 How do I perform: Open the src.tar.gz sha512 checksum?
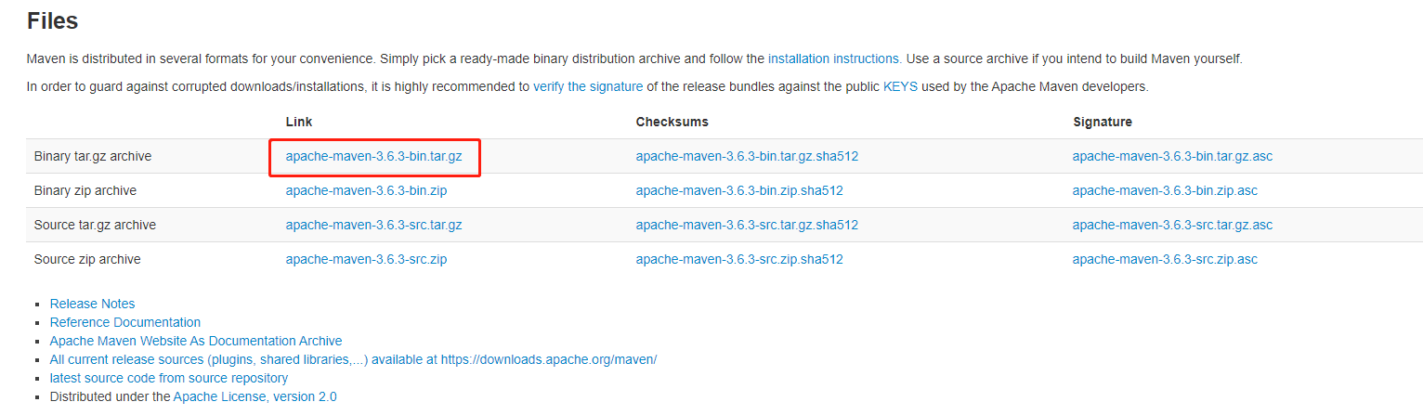[747, 226]
